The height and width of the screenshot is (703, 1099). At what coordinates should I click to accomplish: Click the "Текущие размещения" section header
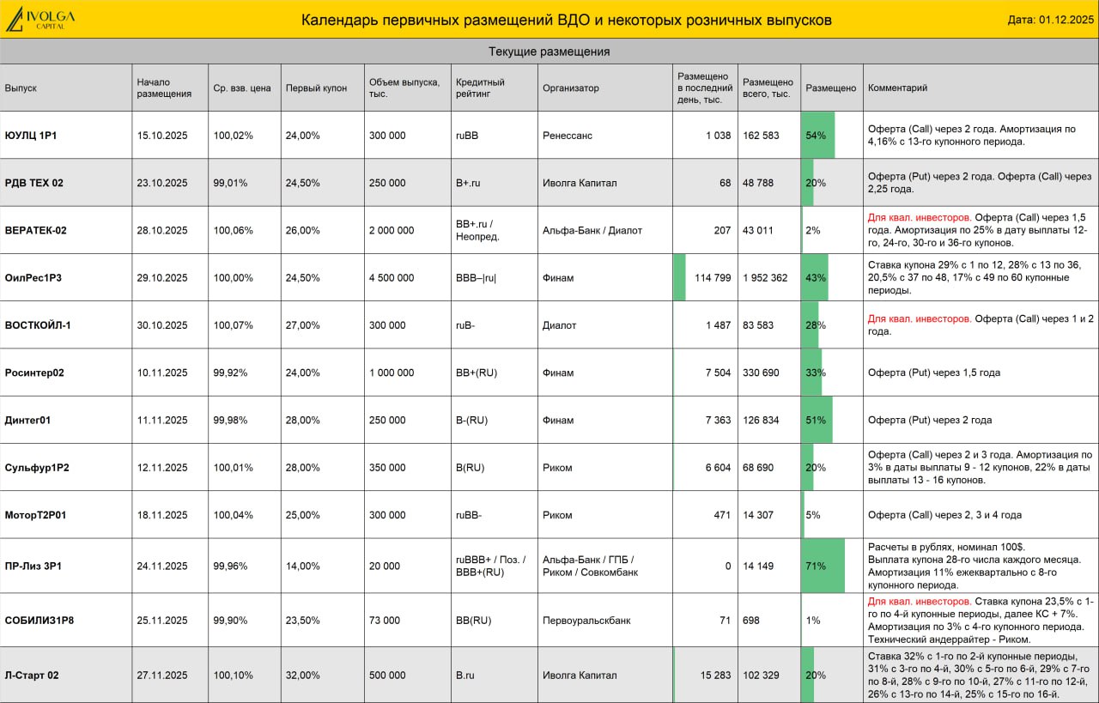(x=549, y=52)
